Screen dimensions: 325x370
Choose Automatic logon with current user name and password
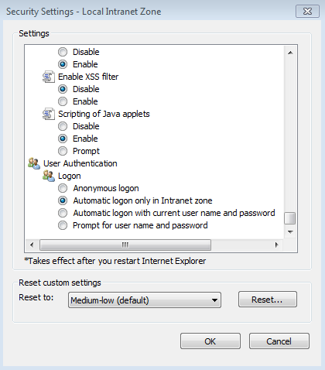tap(63, 213)
